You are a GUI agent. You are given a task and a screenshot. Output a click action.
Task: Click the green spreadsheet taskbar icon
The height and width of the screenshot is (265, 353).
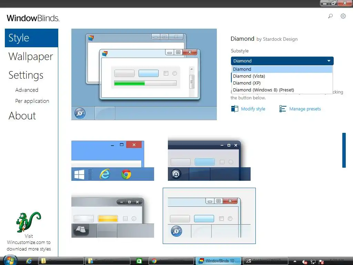coord(139,261)
